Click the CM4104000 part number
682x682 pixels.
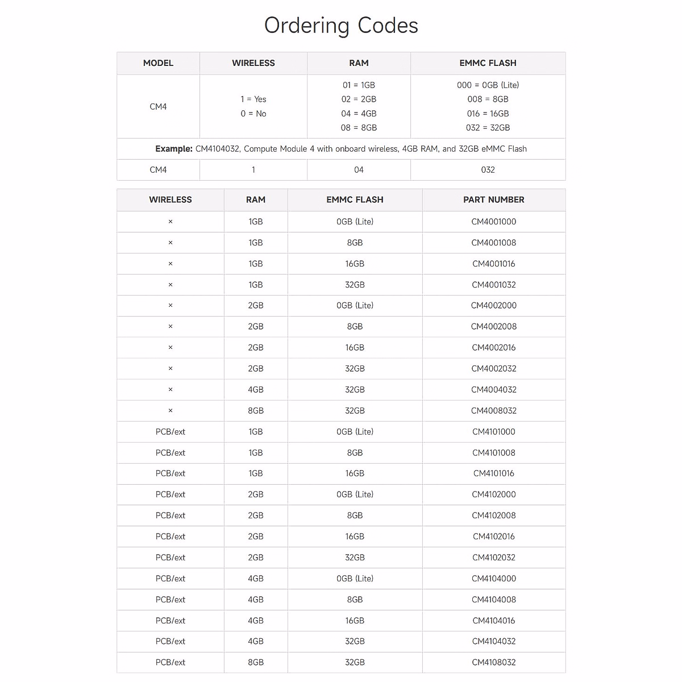[x=493, y=578]
